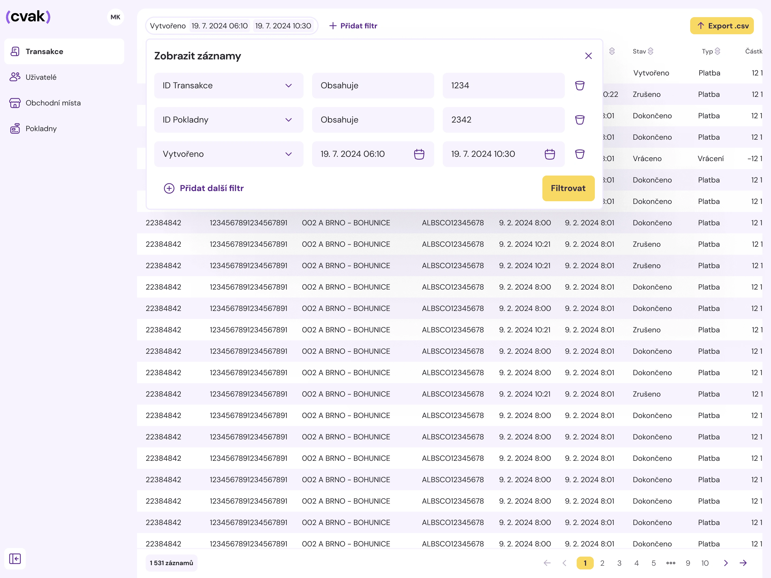Image resolution: width=771 pixels, height=578 pixels.
Task: Delete the Vytvořeno date filter row
Action: tap(579, 154)
